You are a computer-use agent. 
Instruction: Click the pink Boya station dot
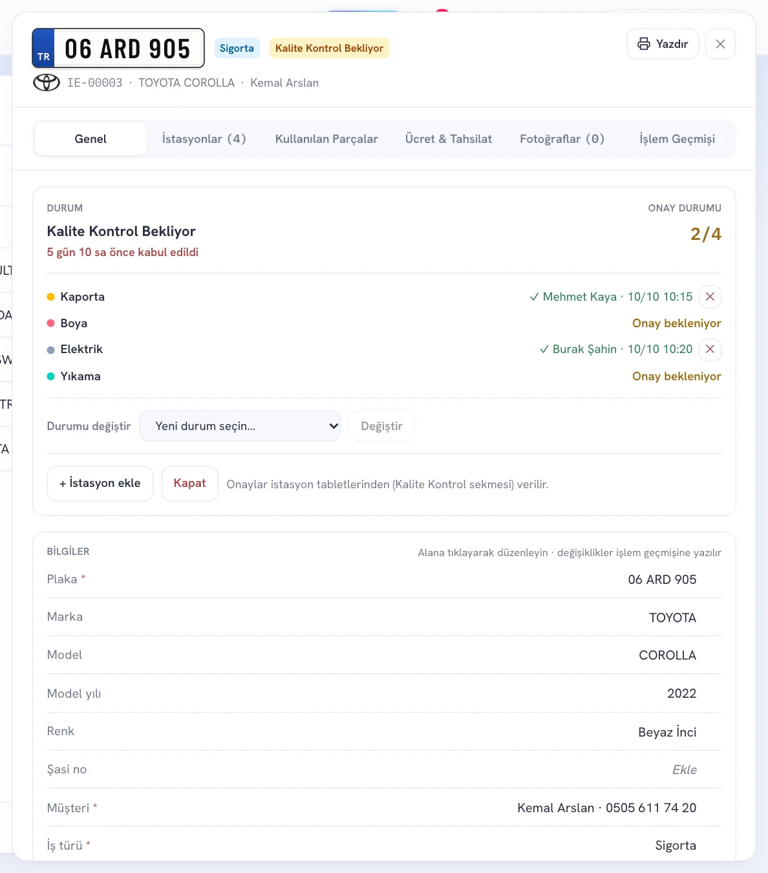[51, 323]
